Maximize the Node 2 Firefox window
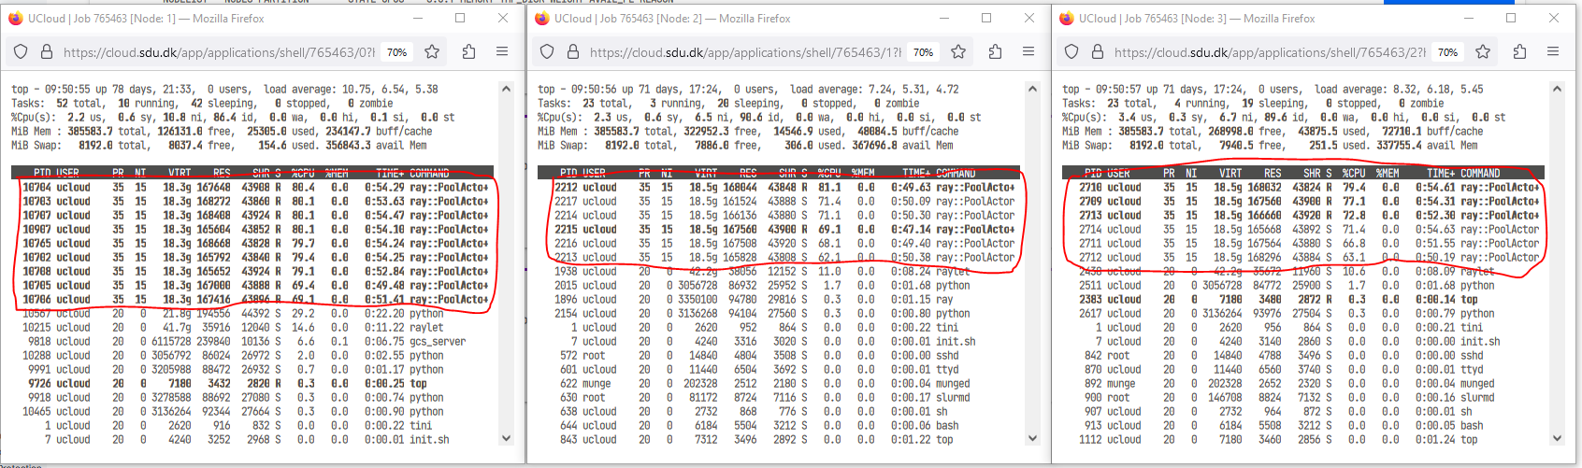 [986, 18]
